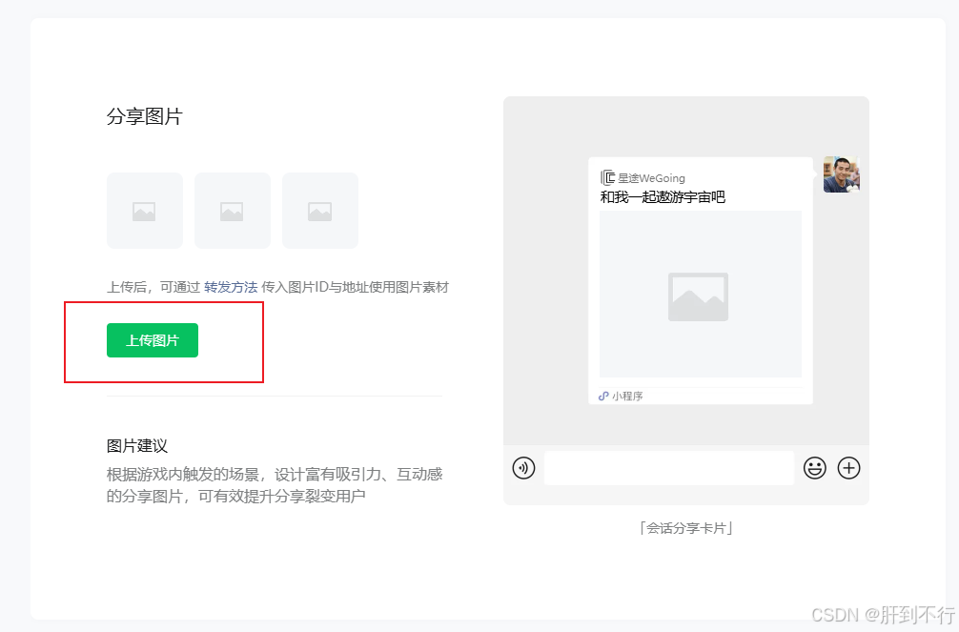
Task: Open the emoji picker in the chat preview
Action: tap(814, 468)
